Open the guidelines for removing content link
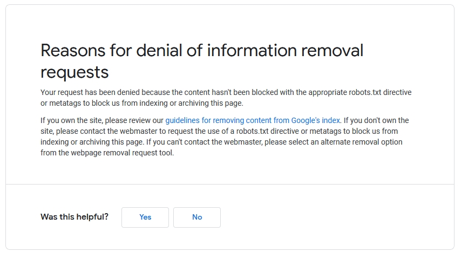 tap(253, 120)
